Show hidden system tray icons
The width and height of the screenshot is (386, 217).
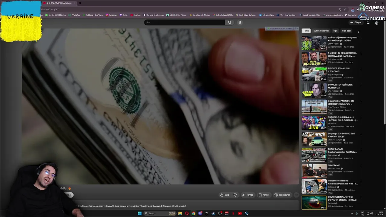[352, 213]
